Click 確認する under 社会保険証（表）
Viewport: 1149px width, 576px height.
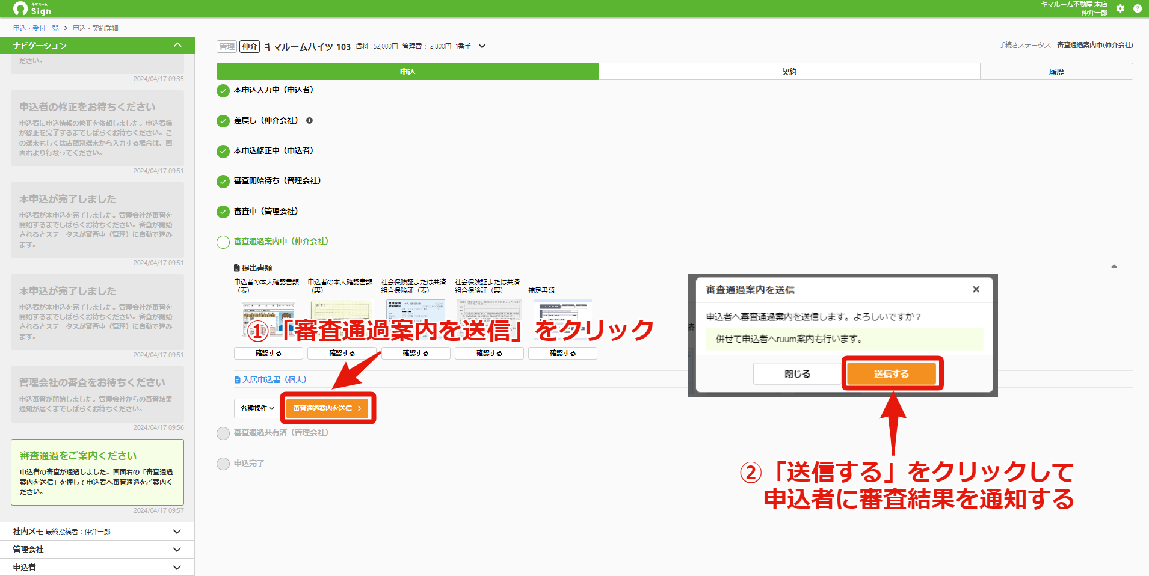tap(416, 353)
